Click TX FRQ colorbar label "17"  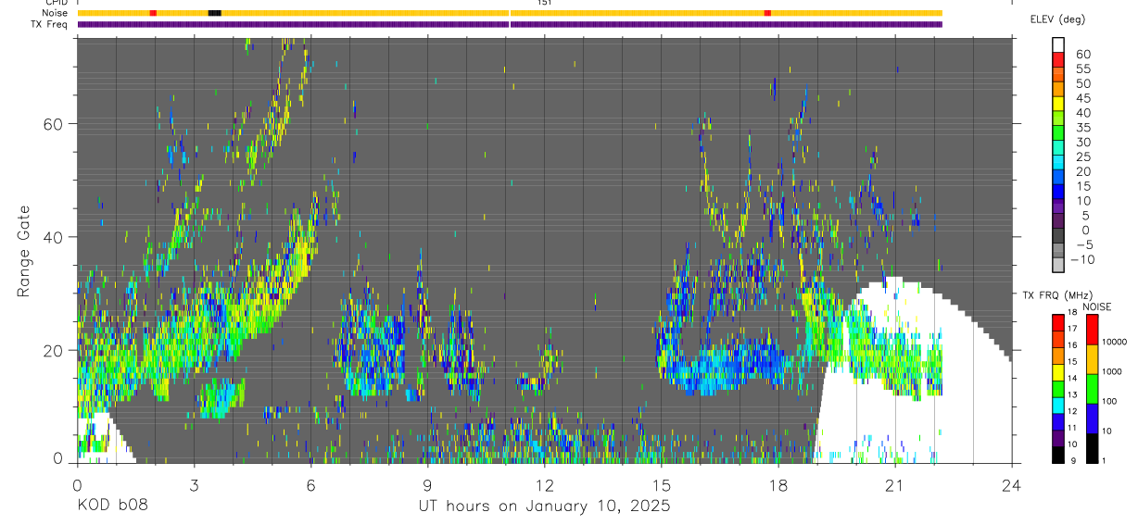(x=1071, y=328)
